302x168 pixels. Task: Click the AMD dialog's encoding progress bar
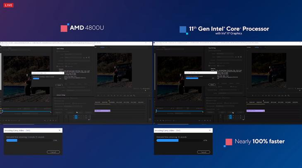tap(29, 140)
